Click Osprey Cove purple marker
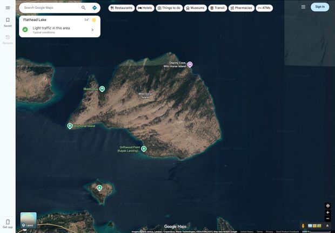This screenshot has width=335, height=233. (190, 64)
